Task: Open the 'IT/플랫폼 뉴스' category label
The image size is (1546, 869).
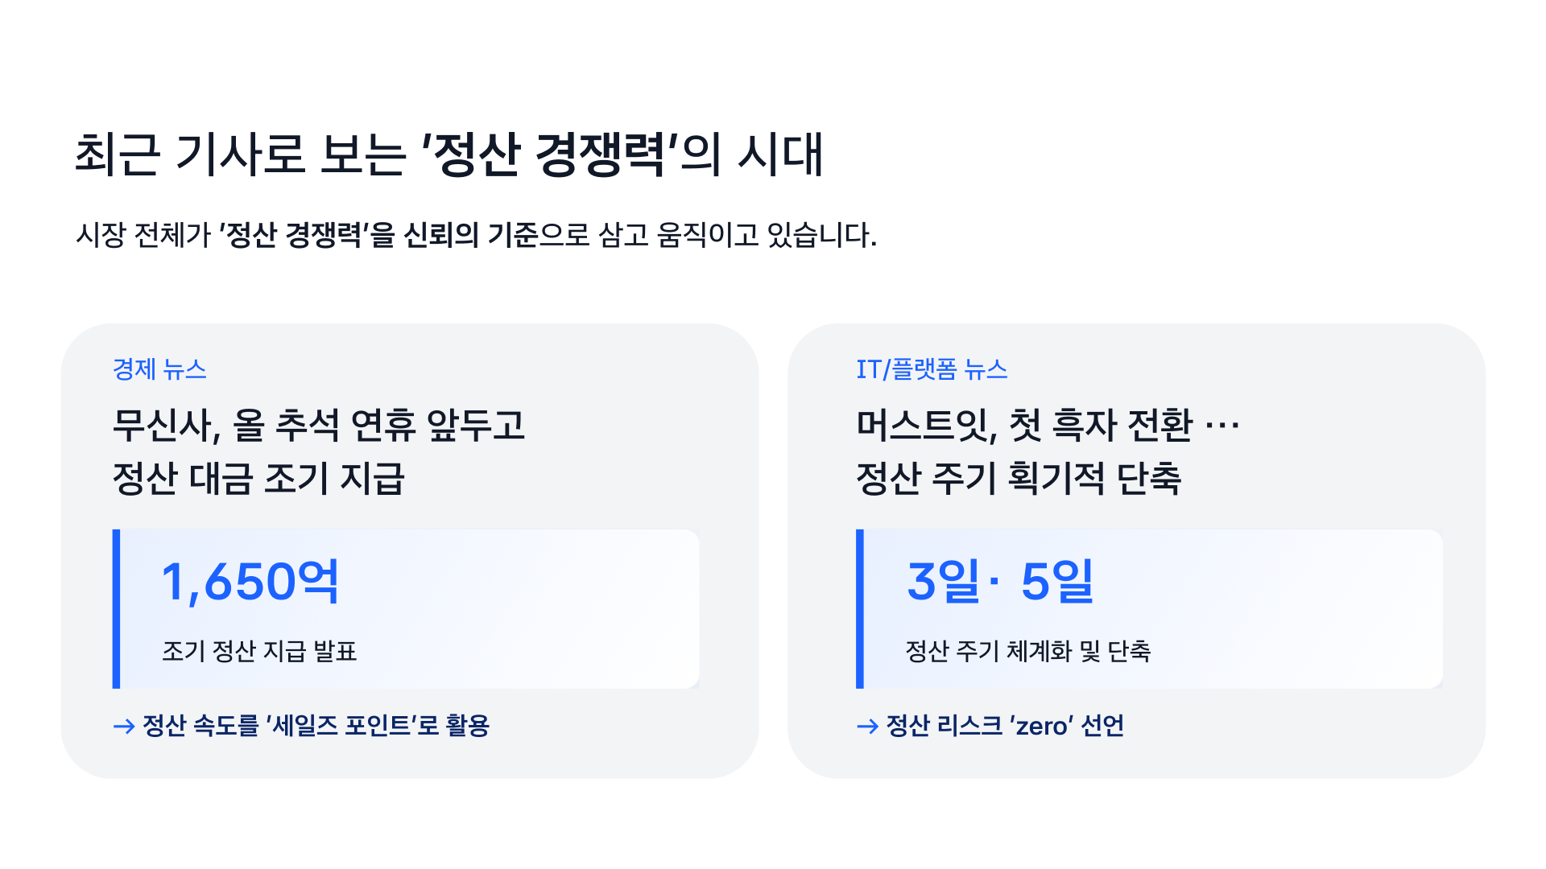Action: (932, 369)
